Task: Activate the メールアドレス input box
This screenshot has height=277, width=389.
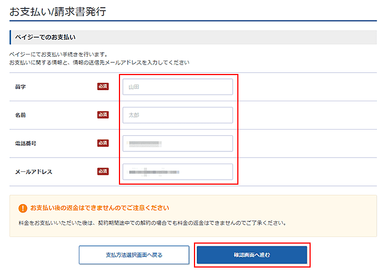Action: (x=177, y=172)
